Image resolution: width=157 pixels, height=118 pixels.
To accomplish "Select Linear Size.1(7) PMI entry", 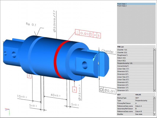I will pyautogui.click(x=135, y=69).
